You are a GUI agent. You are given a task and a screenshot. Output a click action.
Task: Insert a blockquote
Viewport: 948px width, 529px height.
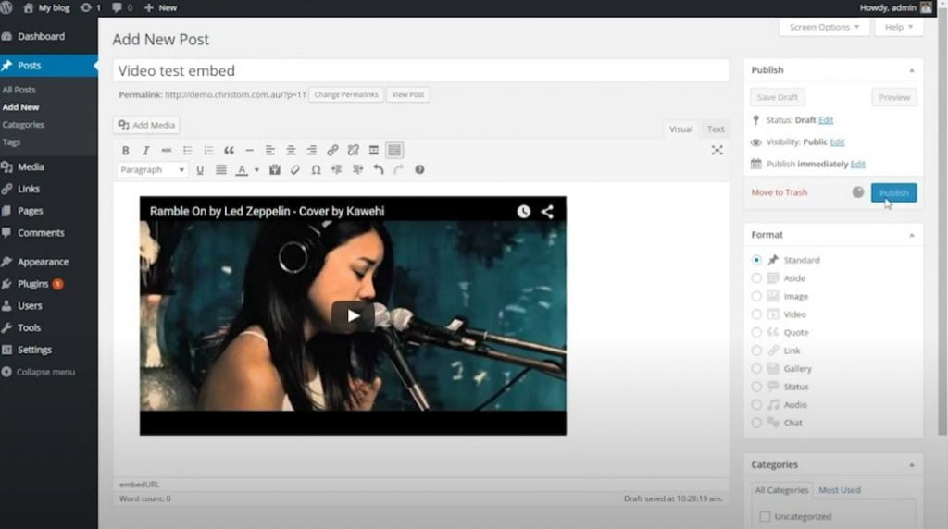point(229,151)
